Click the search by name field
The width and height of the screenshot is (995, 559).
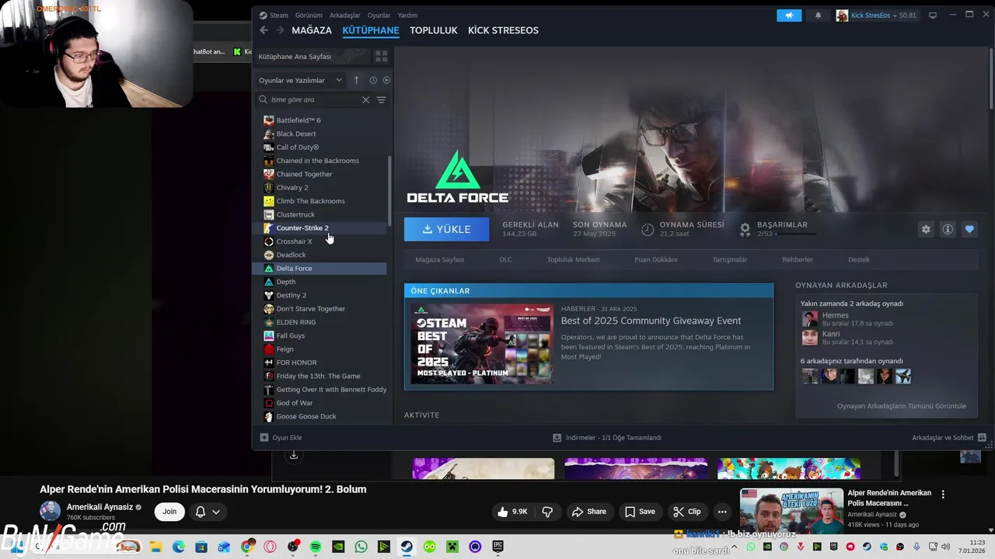click(x=315, y=99)
